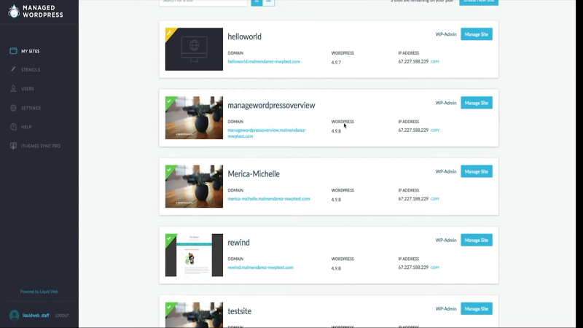Viewport: 583px width, 328px height.
Task: Copy the IP address for Merica-Michelle
Action: pos(435,199)
